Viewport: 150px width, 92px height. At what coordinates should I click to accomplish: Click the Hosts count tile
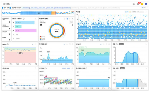click(6, 39)
